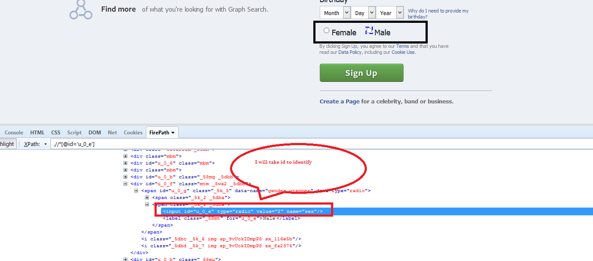
Task: Expand the div with id u_0_h
Action: tap(125, 259)
